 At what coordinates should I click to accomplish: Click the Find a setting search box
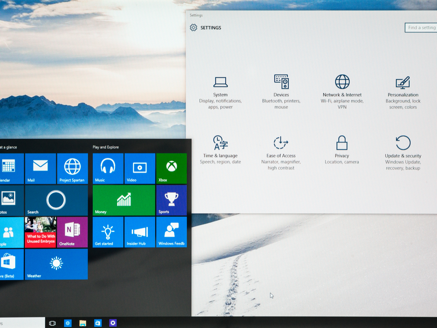point(421,28)
